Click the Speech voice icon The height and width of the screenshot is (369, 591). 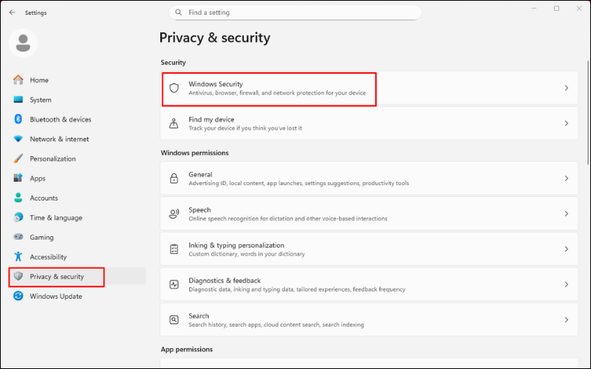point(174,213)
